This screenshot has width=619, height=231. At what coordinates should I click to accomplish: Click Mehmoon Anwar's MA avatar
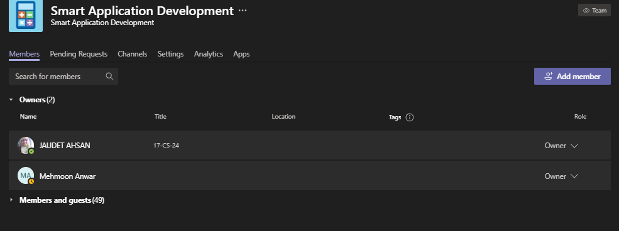26,176
